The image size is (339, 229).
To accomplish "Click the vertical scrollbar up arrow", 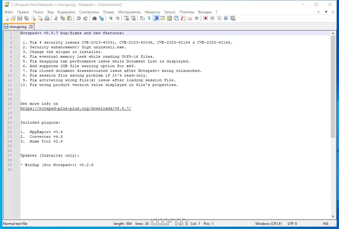I will pyautogui.click(x=333, y=33).
